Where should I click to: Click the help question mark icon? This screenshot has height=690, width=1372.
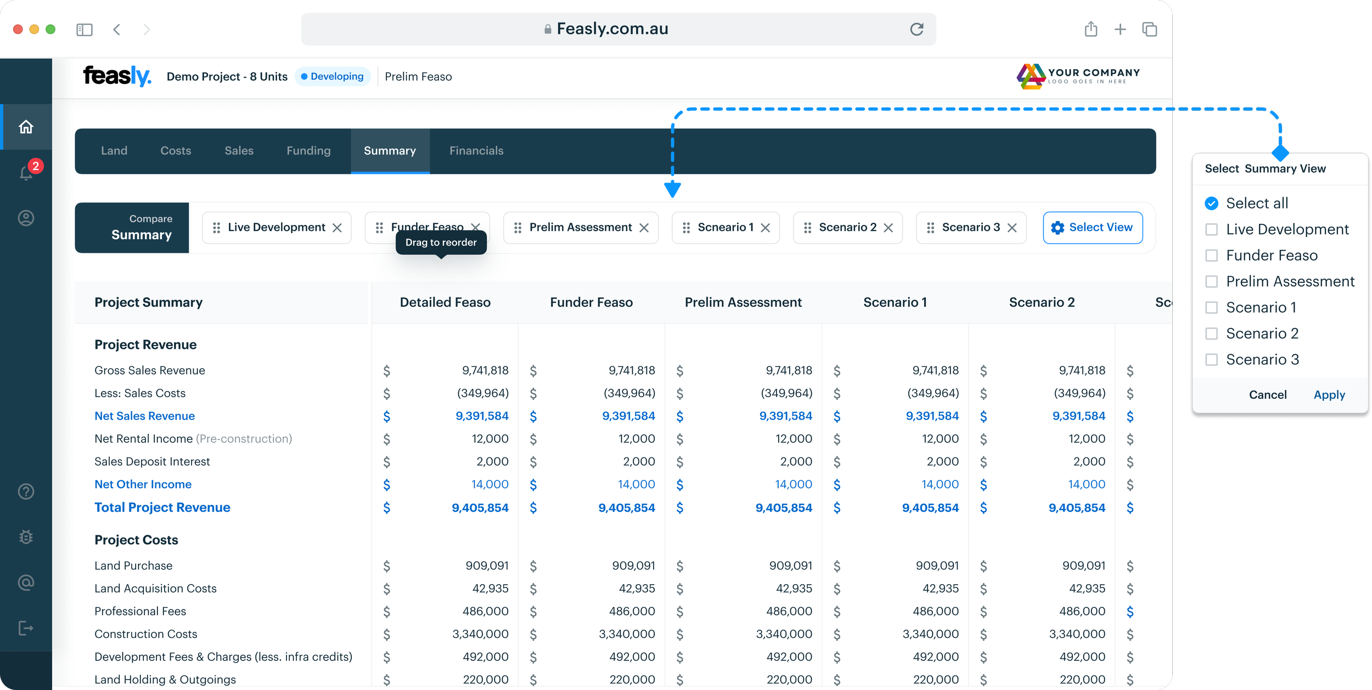(26, 491)
